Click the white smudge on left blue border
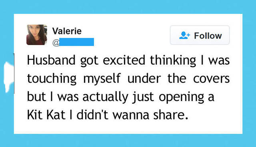Screen dimensions: 256x147 point(8,77)
